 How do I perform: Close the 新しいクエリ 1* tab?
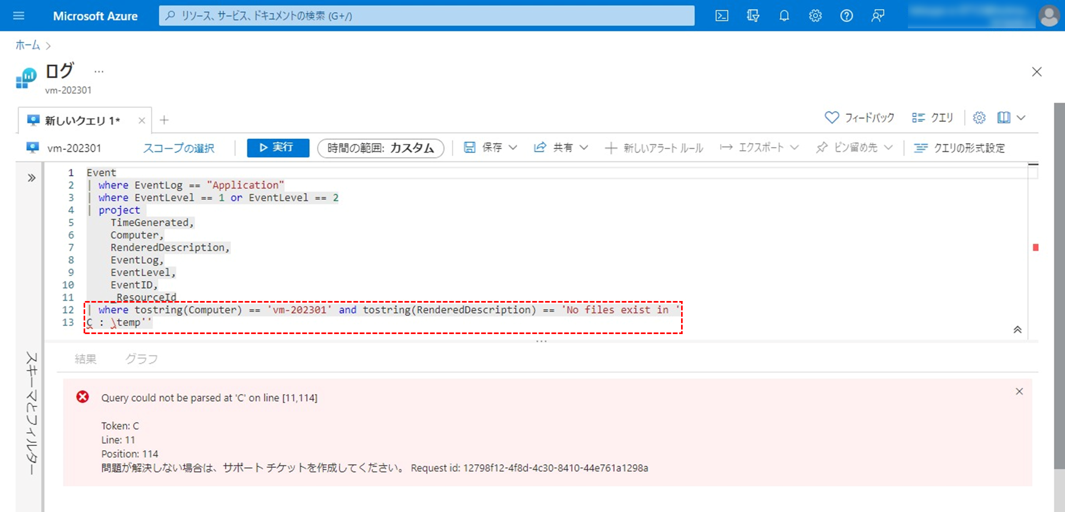coord(142,120)
